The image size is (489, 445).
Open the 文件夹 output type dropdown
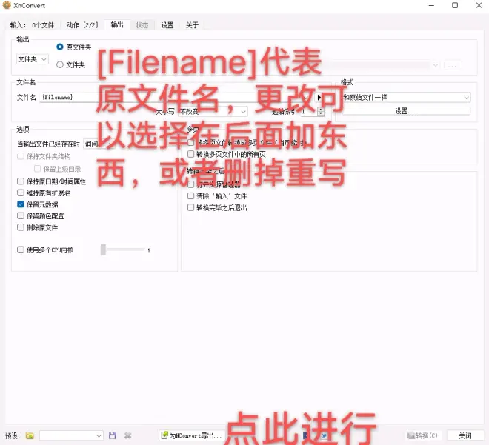point(33,58)
